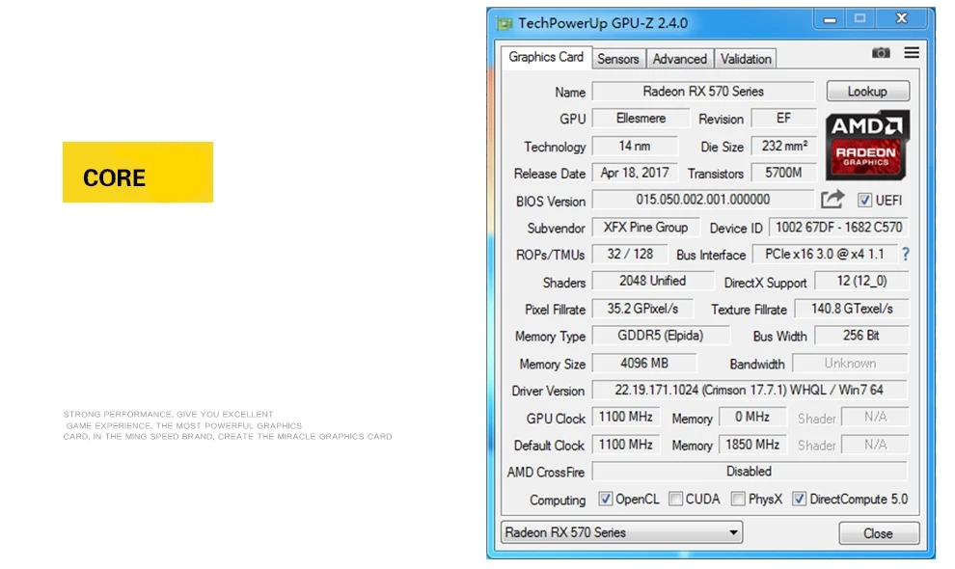955x569 pixels.
Task: Click the Driver Version field 22.19.171.1024
Action: click(x=750, y=390)
